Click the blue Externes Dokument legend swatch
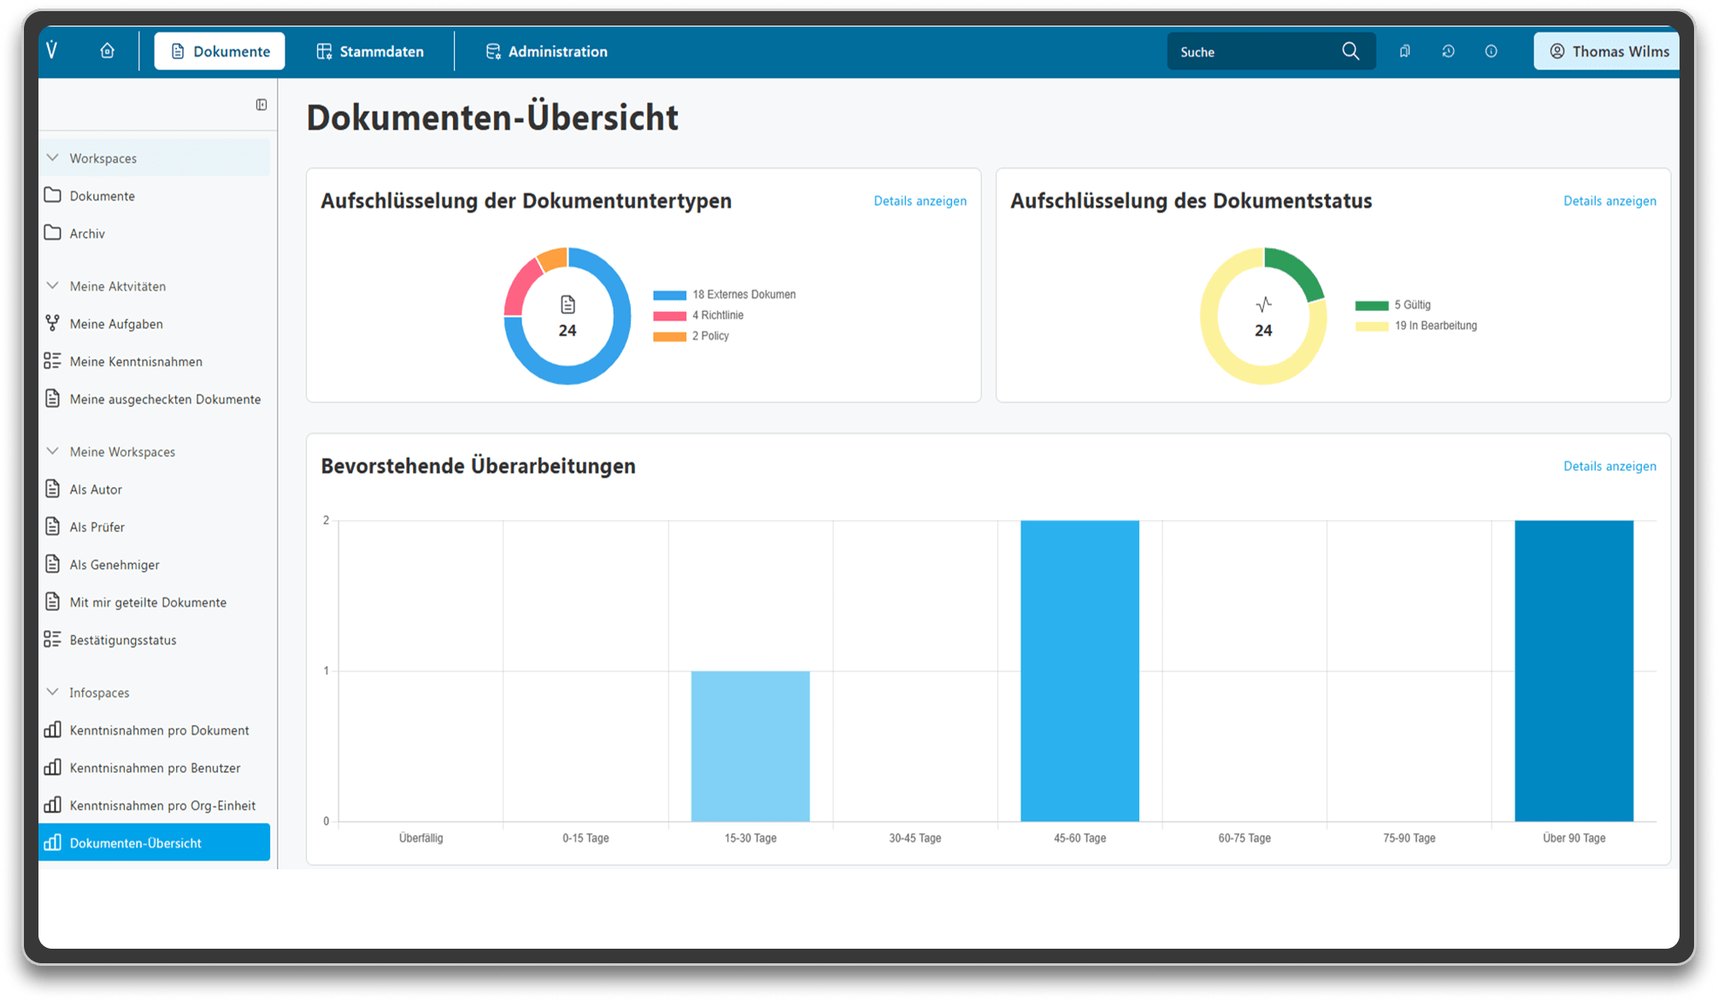 [x=669, y=295]
